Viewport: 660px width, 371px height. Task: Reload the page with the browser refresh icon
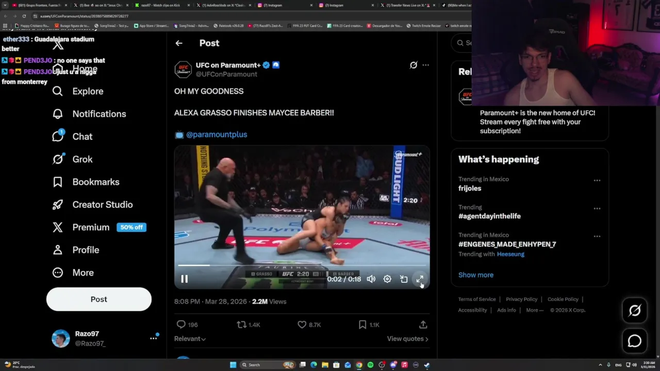(x=24, y=16)
